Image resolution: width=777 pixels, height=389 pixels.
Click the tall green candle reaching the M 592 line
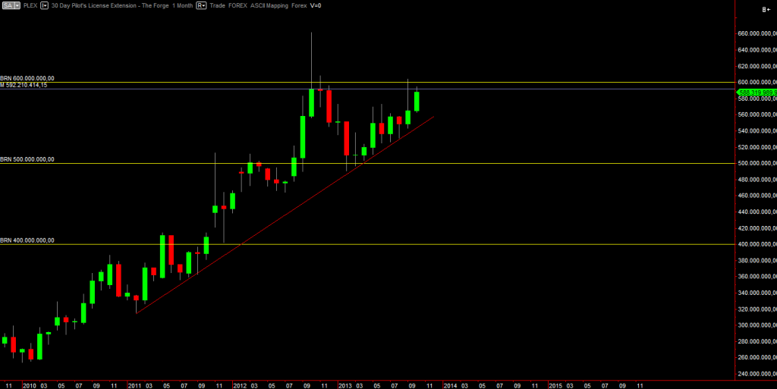point(311,102)
